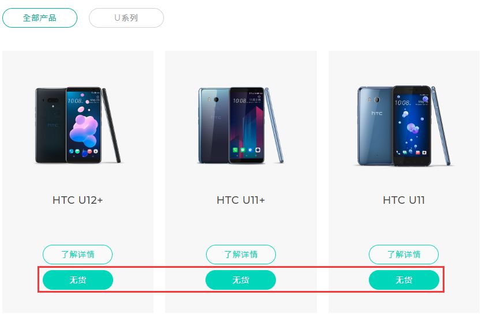The width and height of the screenshot is (482, 314).
Task: Open 了解详情 for HTC U11+
Action: (241, 255)
